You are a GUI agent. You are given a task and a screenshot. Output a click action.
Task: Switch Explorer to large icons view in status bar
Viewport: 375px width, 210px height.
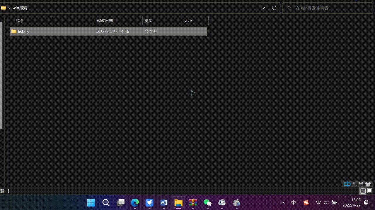(370, 191)
